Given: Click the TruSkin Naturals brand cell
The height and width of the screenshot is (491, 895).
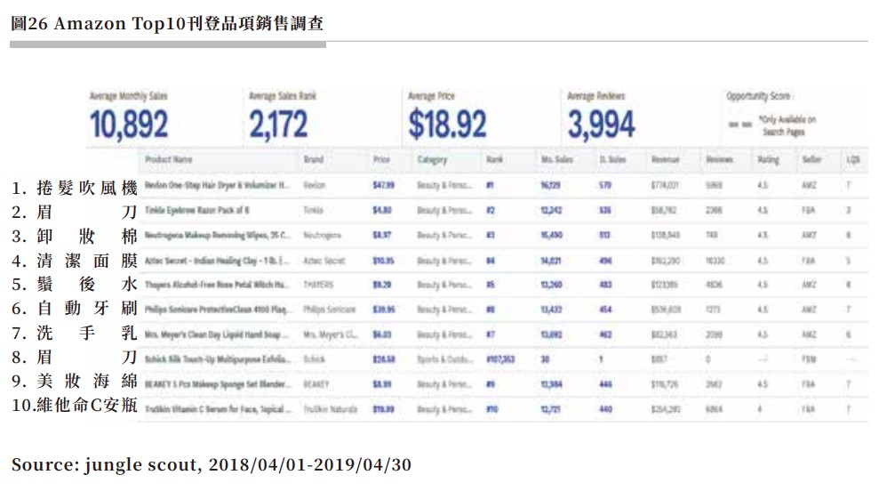Looking at the screenshot, I should point(331,409).
